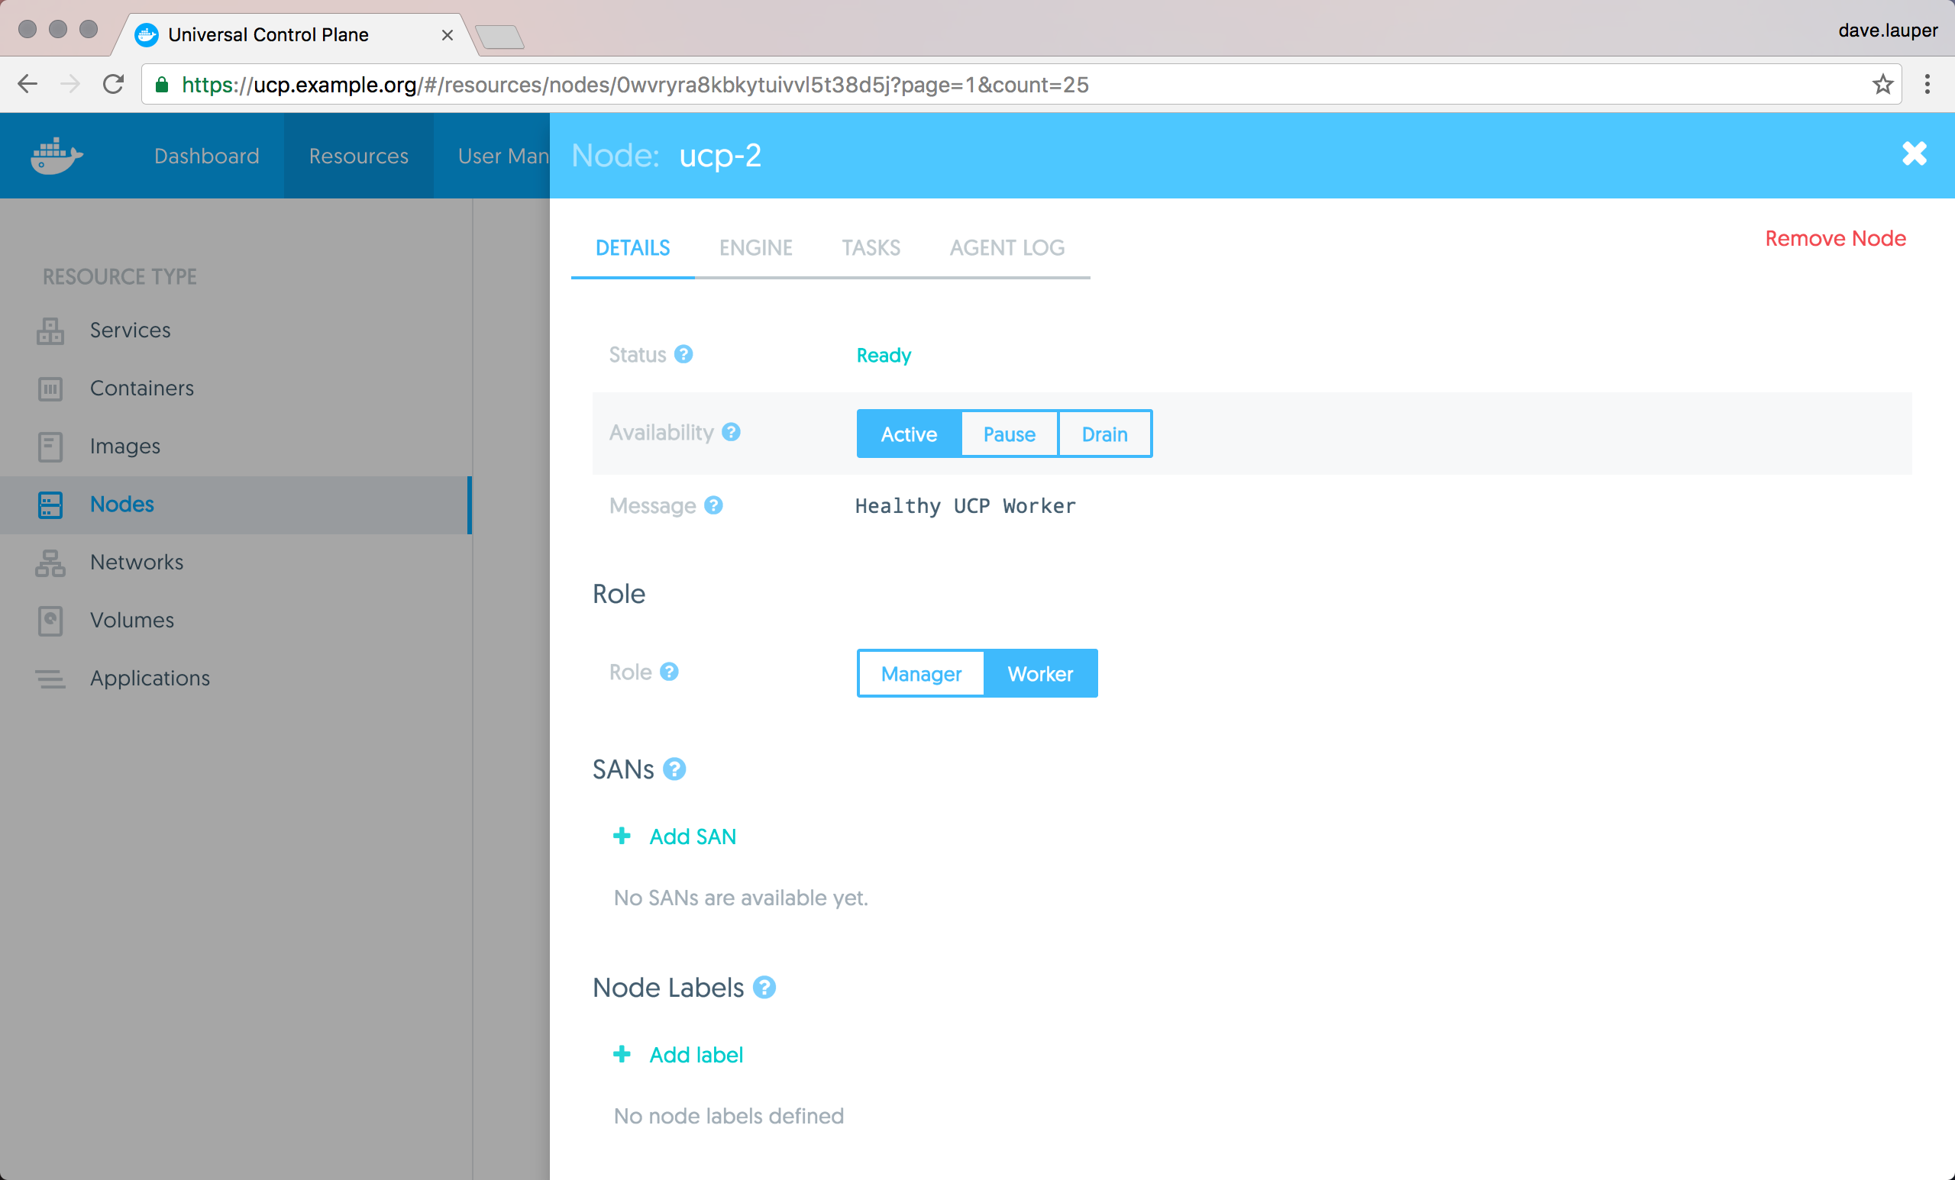The image size is (1955, 1180).
Task: Close the ucp-2 node panel
Action: [x=1914, y=154]
